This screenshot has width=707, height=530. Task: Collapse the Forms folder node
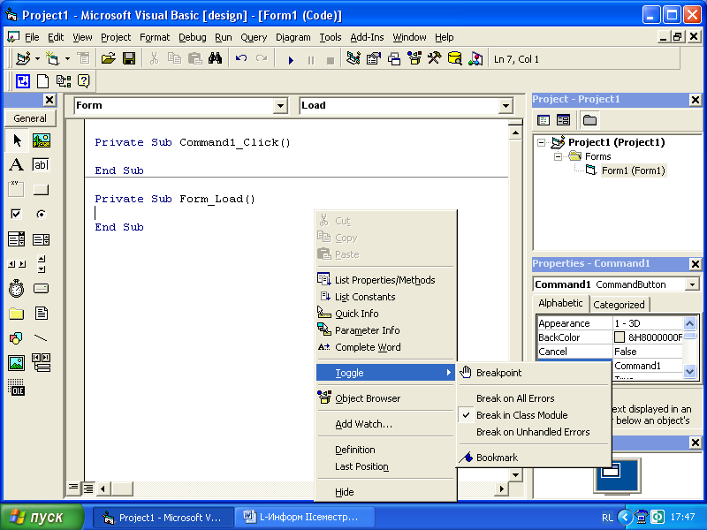[x=559, y=157]
